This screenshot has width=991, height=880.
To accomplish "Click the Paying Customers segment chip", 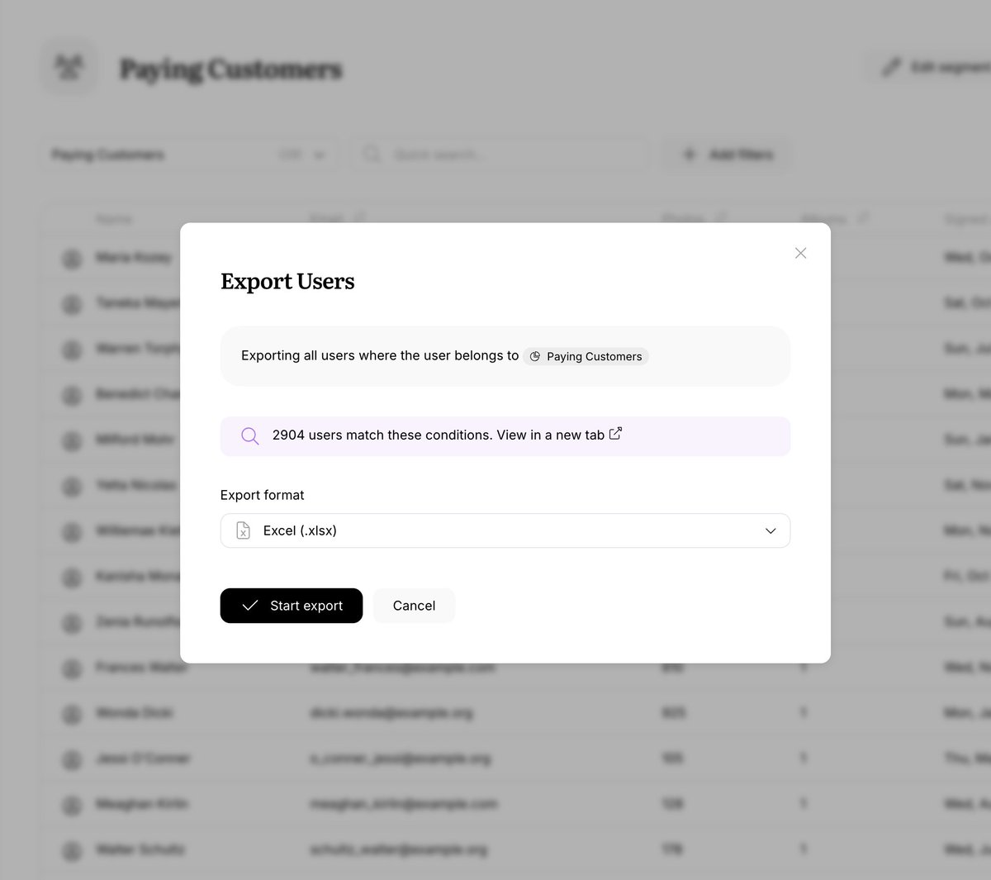I will [x=586, y=356].
